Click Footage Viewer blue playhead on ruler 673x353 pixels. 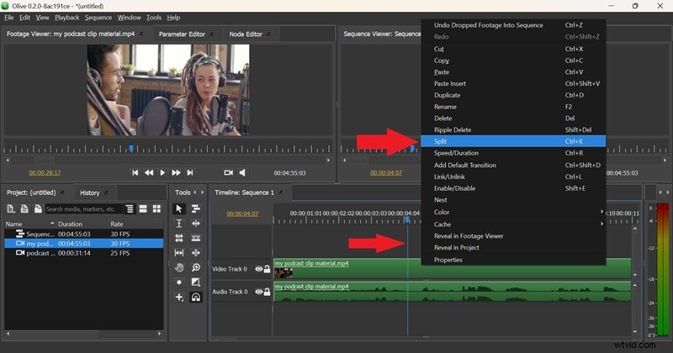coord(131,149)
